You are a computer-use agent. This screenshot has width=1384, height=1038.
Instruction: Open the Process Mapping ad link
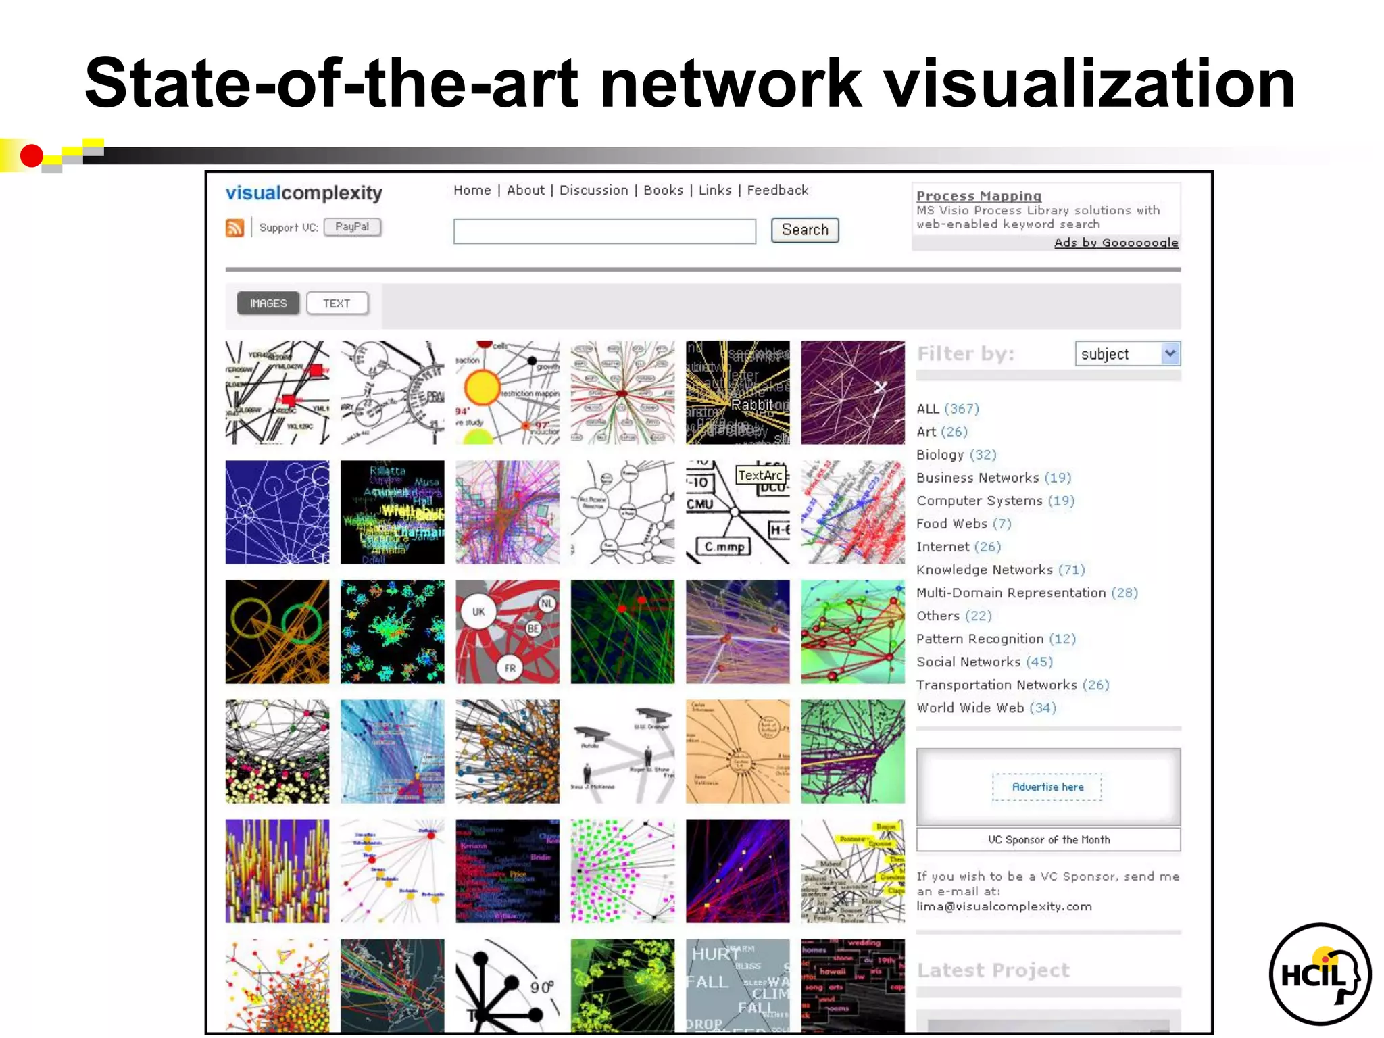click(978, 195)
